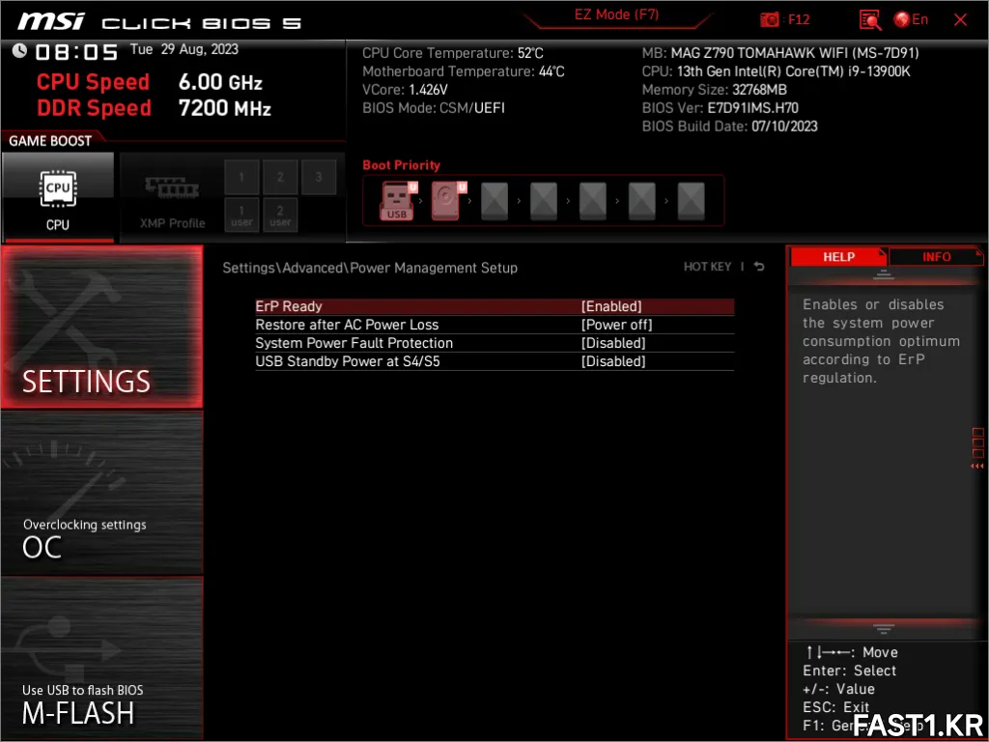Click the sixth boot priority slot
This screenshot has width=989, height=742.
pos(641,201)
